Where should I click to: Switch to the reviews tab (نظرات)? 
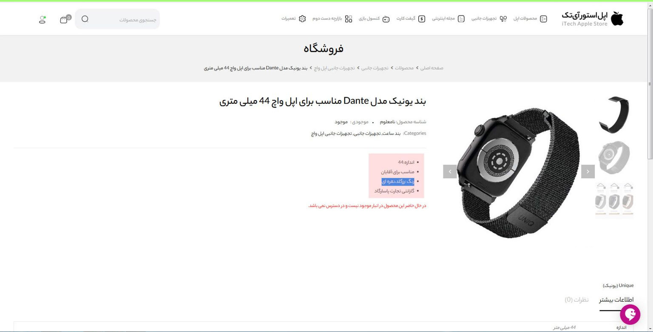(x=576, y=300)
